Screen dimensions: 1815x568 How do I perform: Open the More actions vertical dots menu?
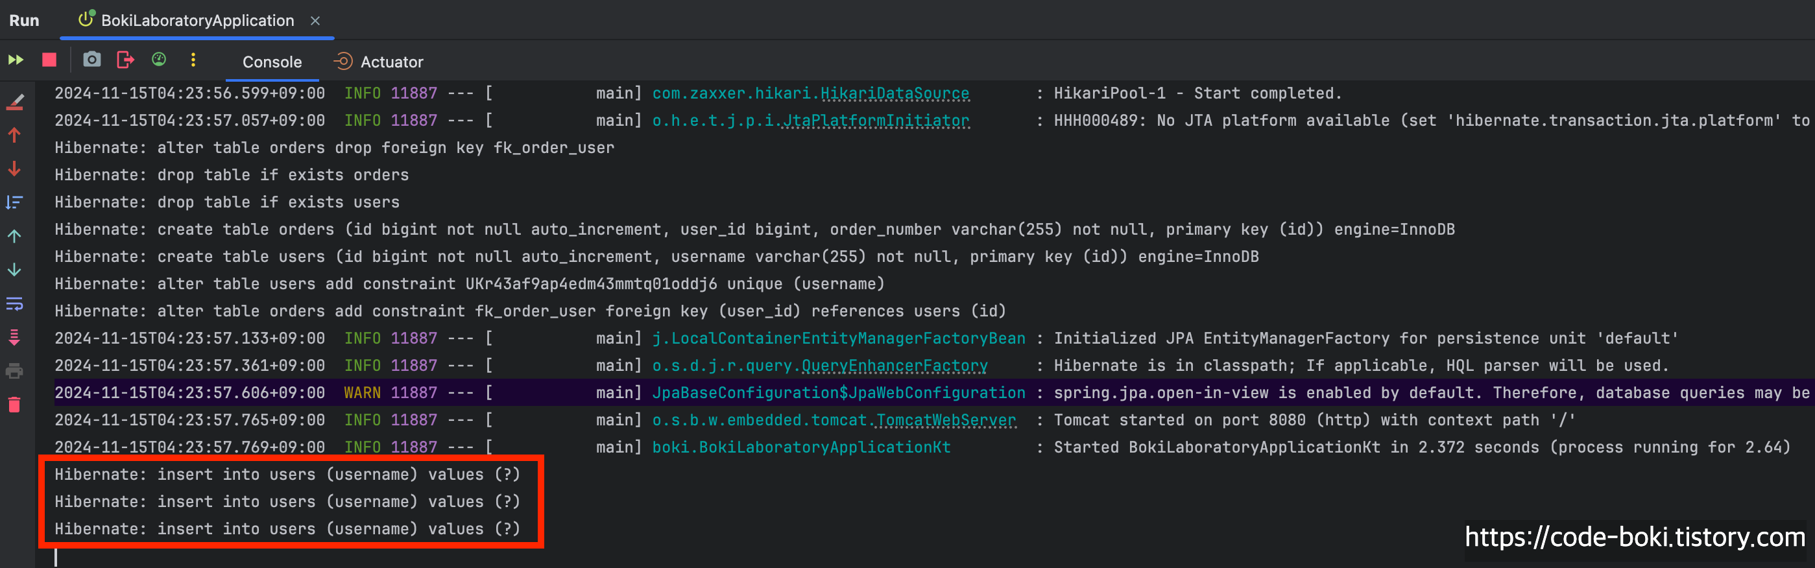click(x=193, y=60)
